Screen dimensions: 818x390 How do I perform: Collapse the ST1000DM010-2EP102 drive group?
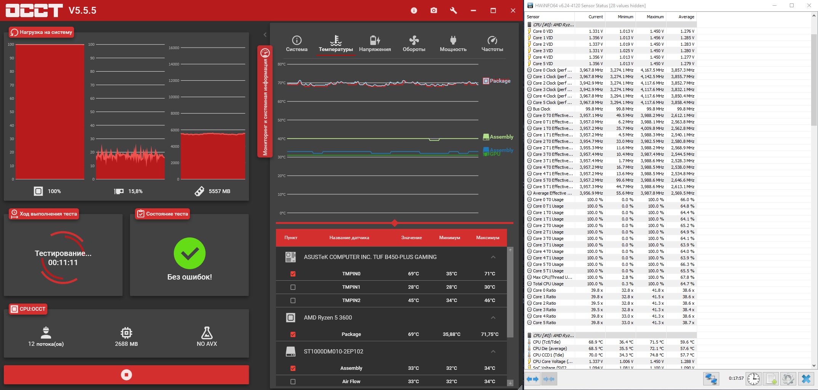coord(493,352)
